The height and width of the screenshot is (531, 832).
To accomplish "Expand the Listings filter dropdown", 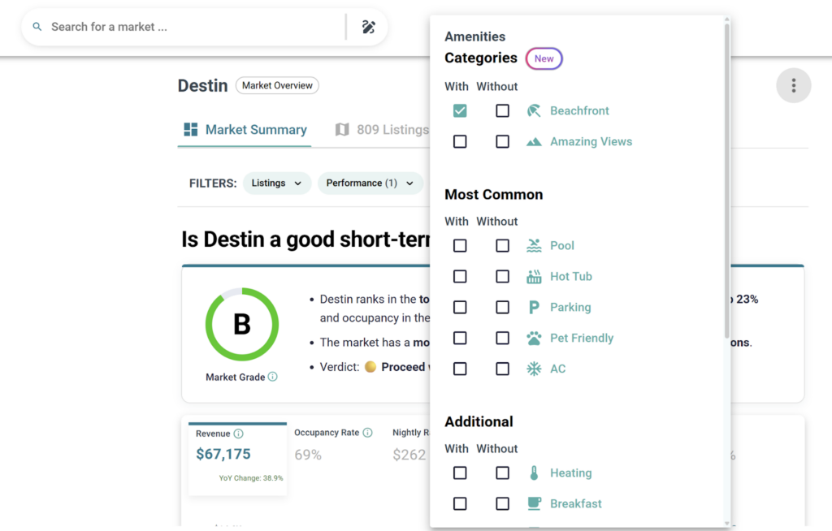I will point(276,183).
